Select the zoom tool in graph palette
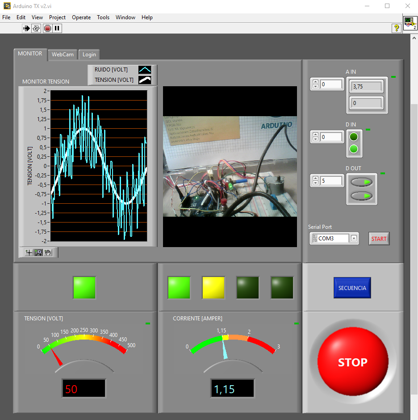This screenshot has height=420, width=418. pyautogui.click(x=38, y=252)
